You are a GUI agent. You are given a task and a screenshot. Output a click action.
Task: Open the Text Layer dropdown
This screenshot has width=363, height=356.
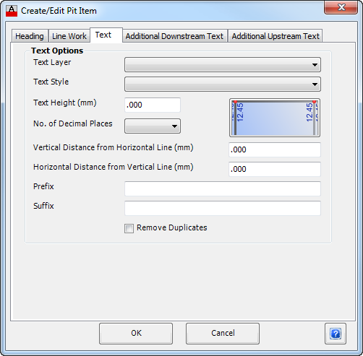click(223, 64)
